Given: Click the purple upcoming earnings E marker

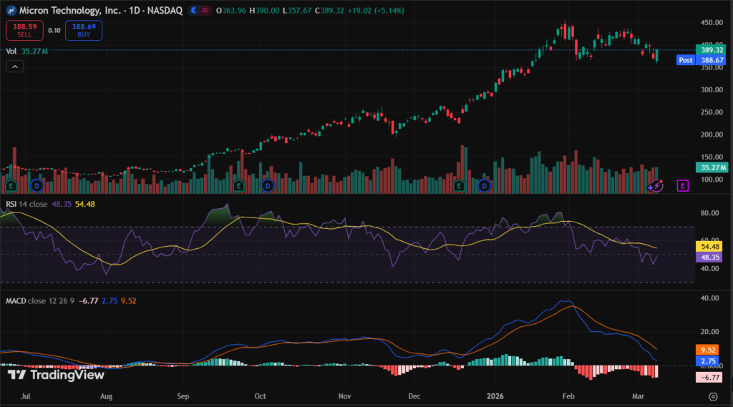Looking at the screenshot, I should pos(682,186).
